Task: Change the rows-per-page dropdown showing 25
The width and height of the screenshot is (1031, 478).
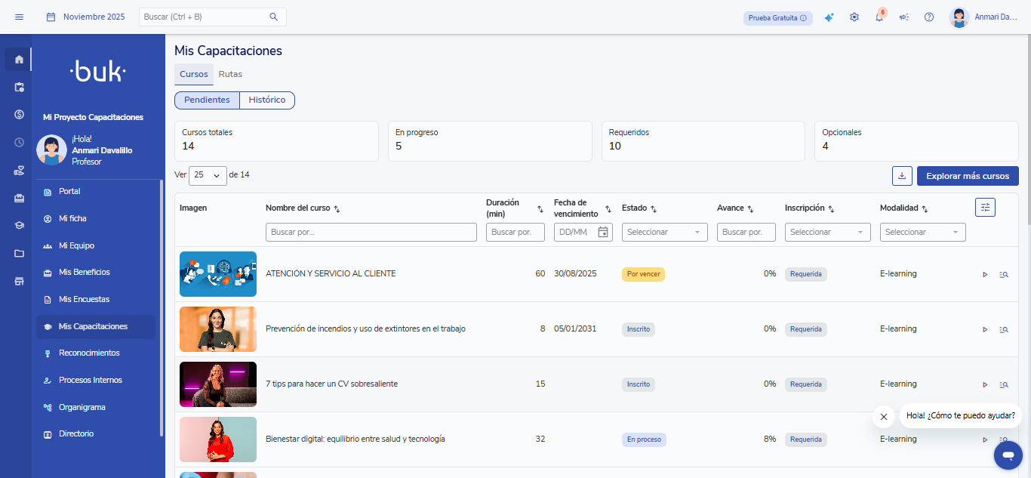Action: tap(208, 175)
